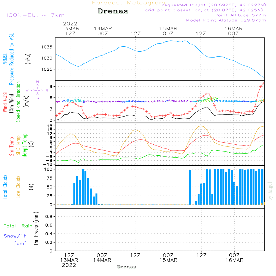Click the 'dewpt Temp' green label
Viewport: 276px width, 276px height.
click(25, 145)
